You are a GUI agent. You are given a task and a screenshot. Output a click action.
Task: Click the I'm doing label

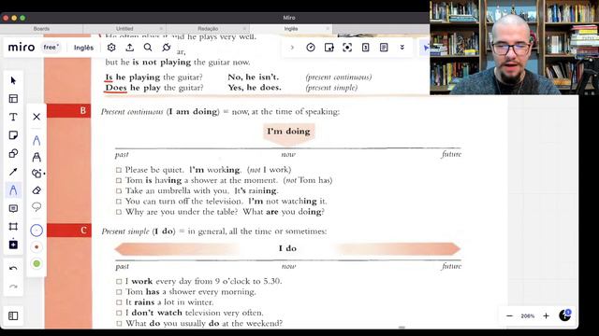click(289, 132)
